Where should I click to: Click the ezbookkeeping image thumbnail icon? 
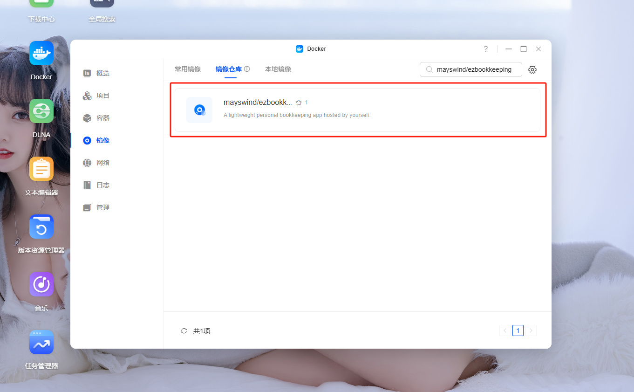pyautogui.click(x=199, y=110)
